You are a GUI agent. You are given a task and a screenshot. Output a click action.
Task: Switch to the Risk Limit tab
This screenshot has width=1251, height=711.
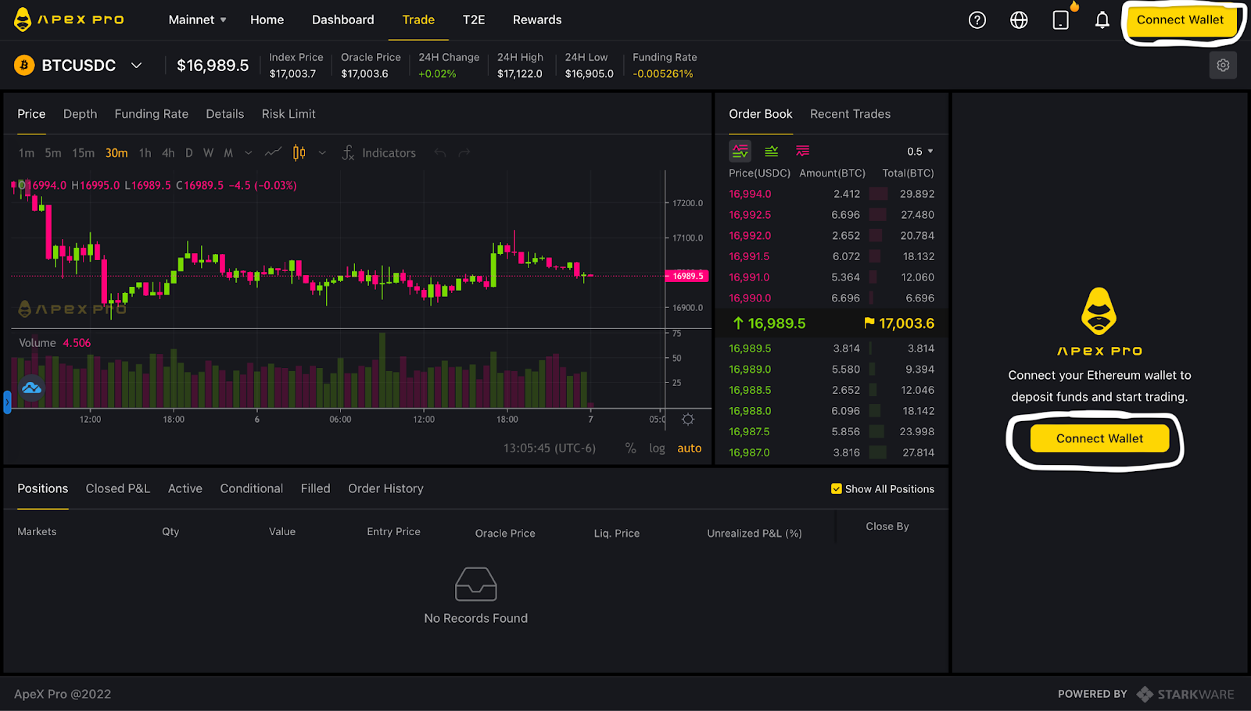click(x=289, y=114)
